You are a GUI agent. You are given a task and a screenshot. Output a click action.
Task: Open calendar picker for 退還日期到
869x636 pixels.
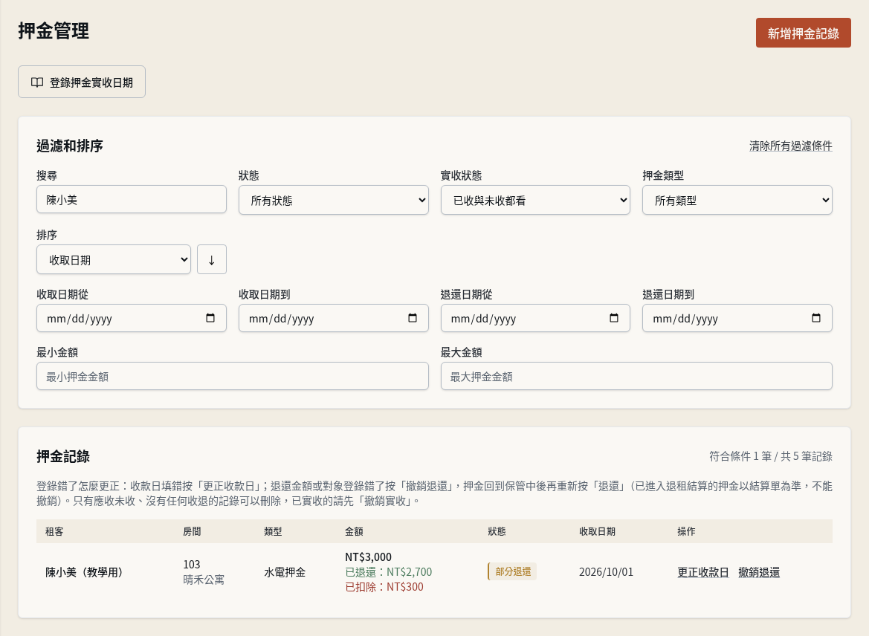(x=815, y=318)
